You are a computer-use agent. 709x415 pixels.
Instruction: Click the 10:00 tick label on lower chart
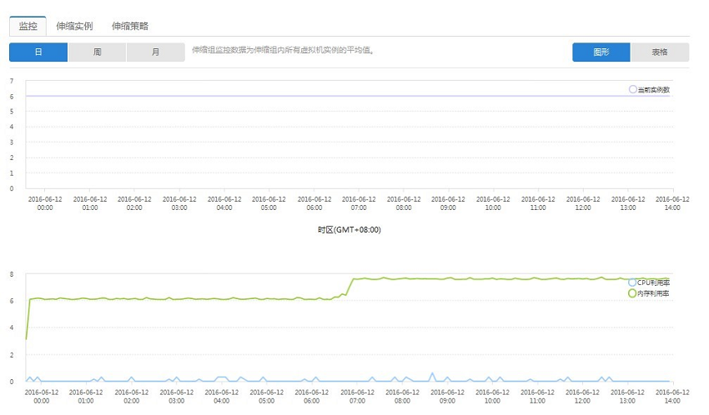(x=492, y=397)
